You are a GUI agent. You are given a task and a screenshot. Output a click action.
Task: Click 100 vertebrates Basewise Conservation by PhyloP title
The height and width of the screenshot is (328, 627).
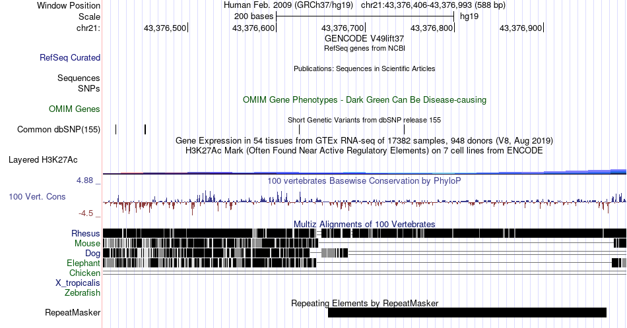click(x=364, y=180)
